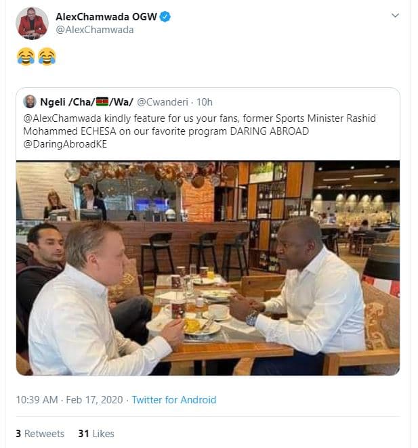Click the quoted tweet's 10h timestamp

204,102
